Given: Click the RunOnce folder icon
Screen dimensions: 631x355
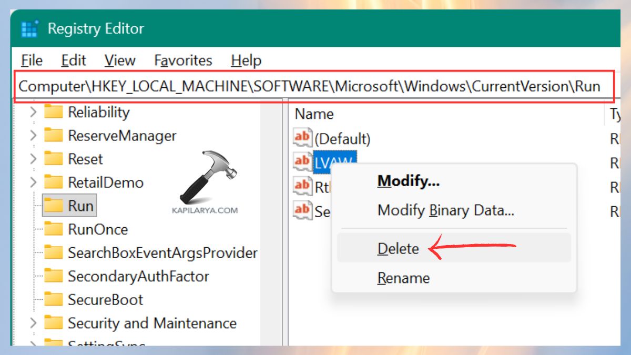Looking at the screenshot, I should pos(55,229).
